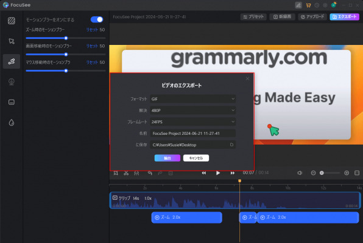Open the frame rate dropdown showing 24FPS

tap(193, 122)
